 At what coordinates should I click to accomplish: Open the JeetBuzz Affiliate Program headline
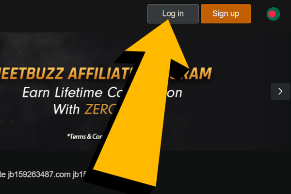tap(106, 73)
